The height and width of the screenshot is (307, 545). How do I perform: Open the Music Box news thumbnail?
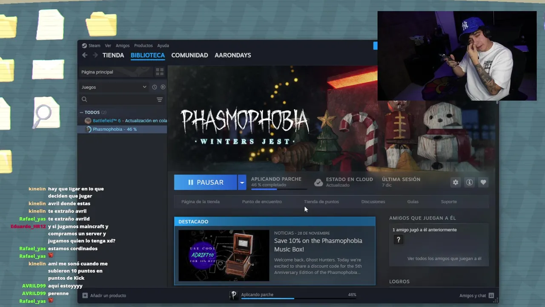click(x=224, y=255)
